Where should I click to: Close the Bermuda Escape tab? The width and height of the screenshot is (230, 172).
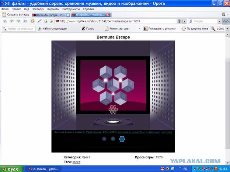(x=68, y=15)
